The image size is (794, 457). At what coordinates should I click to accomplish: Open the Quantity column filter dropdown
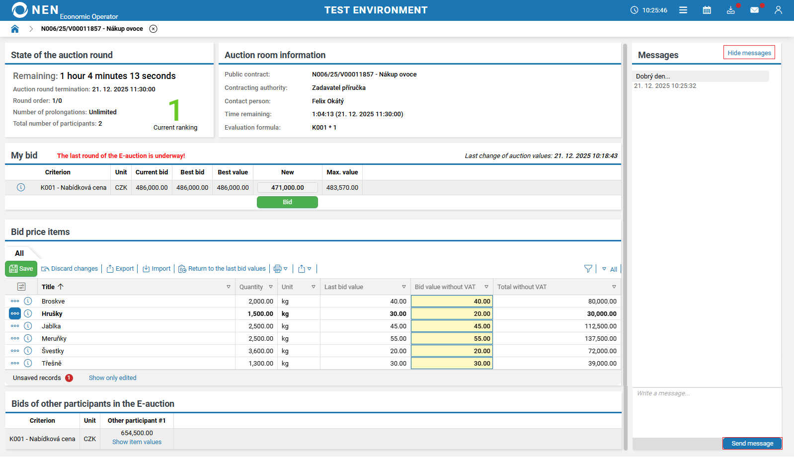(271, 287)
